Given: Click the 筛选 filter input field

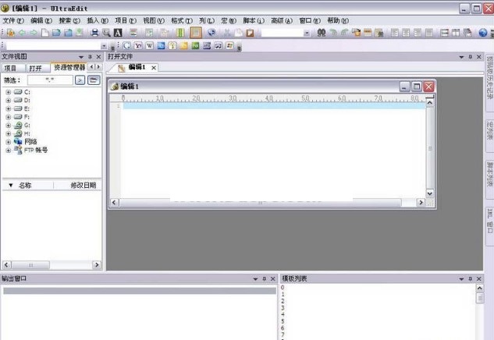Looking at the screenshot, I should pyautogui.click(x=50, y=80).
